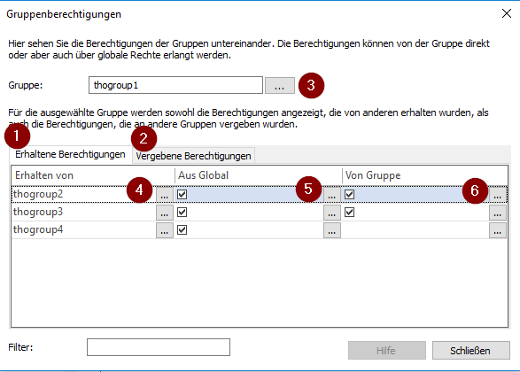This screenshot has width=520, height=372.
Task: Open Aus Global ellipsis for thogroup3 row
Action: coord(332,213)
